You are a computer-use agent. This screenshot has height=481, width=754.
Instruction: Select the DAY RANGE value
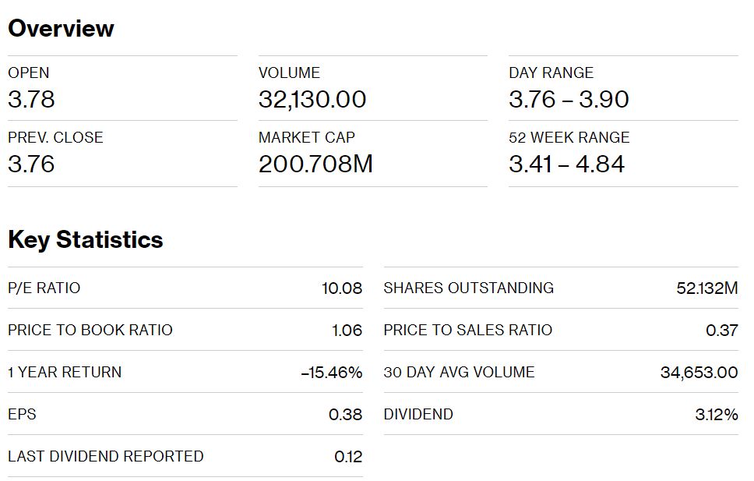(x=569, y=99)
